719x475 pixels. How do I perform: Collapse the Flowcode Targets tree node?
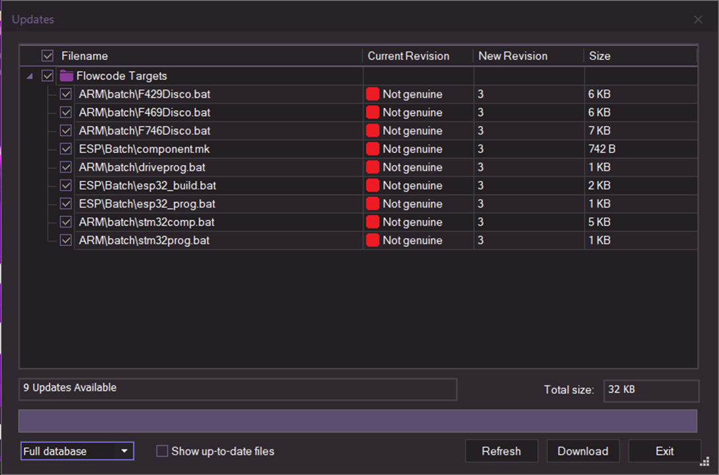(x=30, y=76)
